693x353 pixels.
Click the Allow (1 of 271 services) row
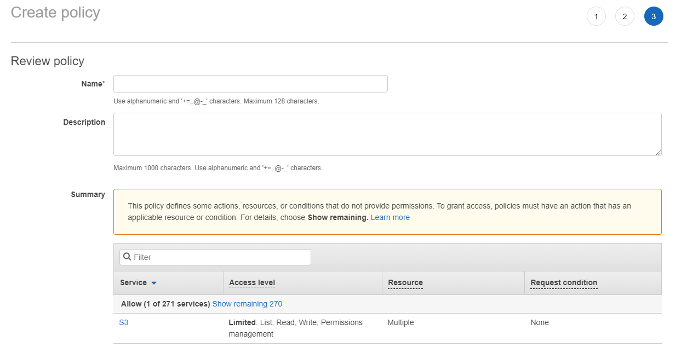tap(165, 304)
